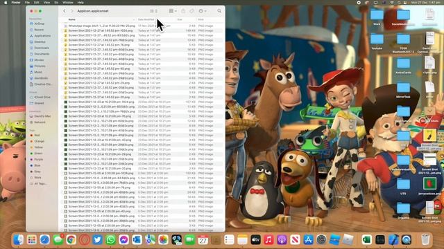Open the Finder search field
The height and width of the screenshot is (249, 444).
point(219,11)
